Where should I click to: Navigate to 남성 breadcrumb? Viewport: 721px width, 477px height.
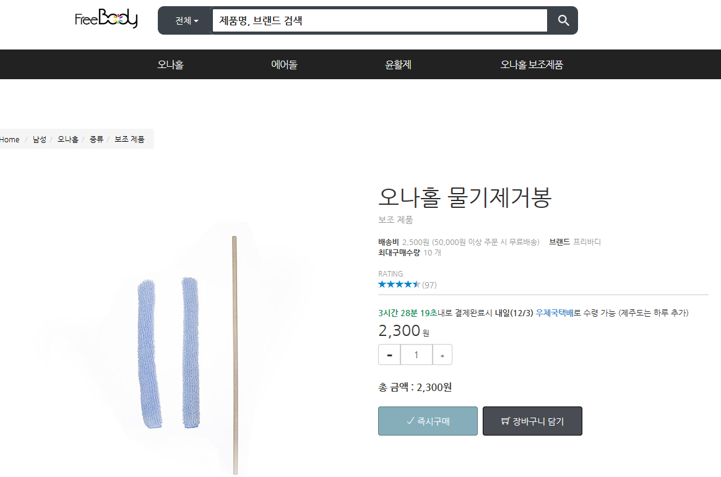(40, 139)
